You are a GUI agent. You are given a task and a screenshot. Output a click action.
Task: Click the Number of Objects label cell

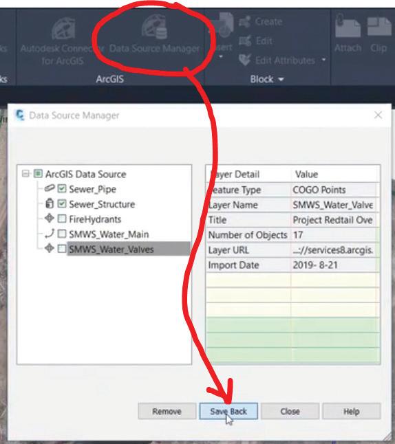tap(248, 235)
